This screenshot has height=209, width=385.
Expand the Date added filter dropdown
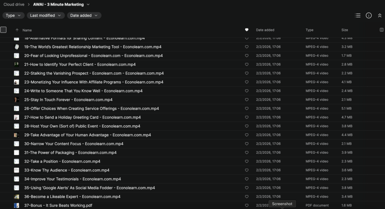[x=84, y=15]
